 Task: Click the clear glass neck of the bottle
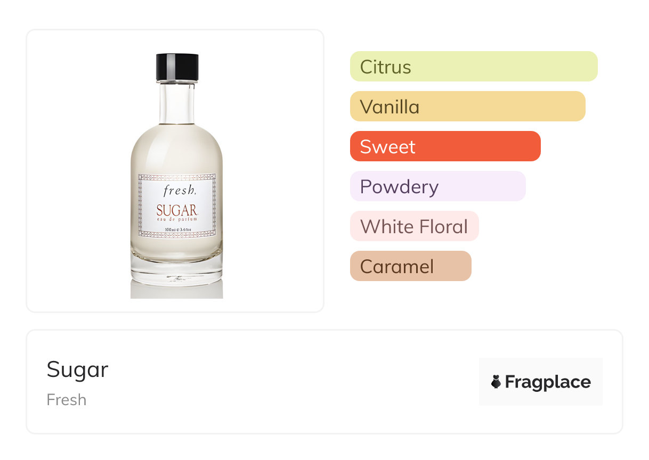click(177, 103)
